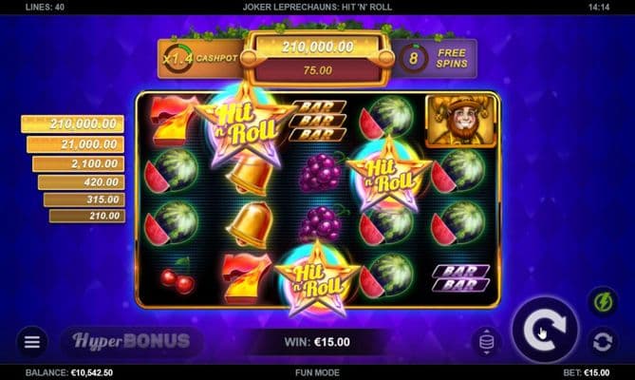Click the spin button
This screenshot has width=635, height=380.
pos(545,331)
